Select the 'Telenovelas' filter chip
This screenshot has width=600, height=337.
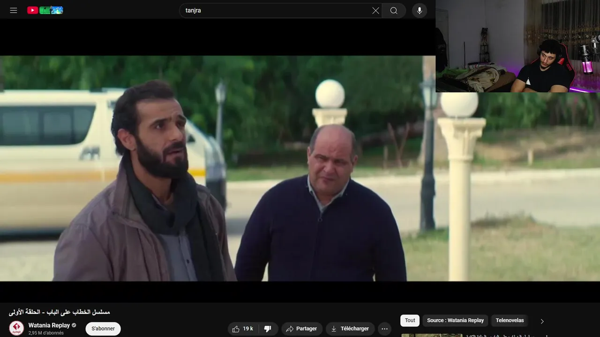pyautogui.click(x=510, y=321)
